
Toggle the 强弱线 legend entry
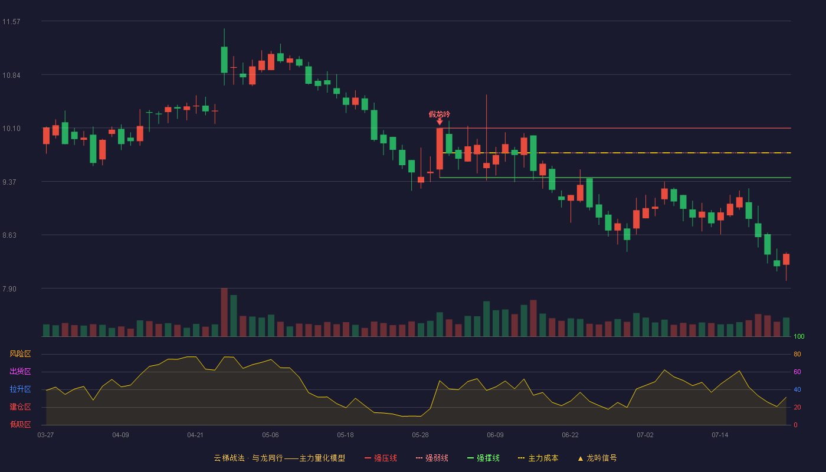432,458
